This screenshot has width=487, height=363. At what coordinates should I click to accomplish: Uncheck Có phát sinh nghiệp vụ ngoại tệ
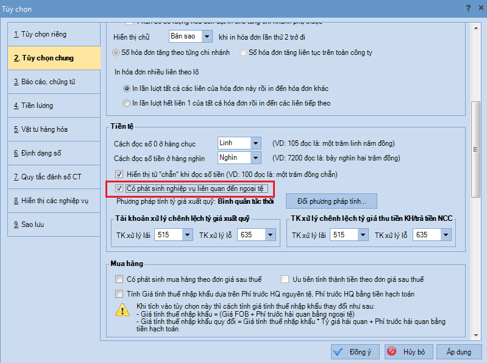[x=119, y=189]
